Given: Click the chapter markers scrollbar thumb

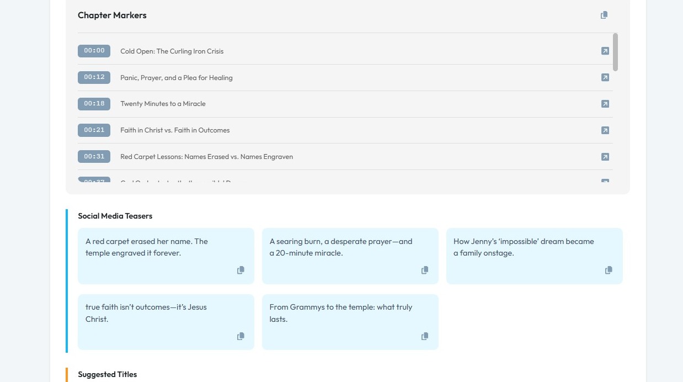Looking at the screenshot, I should pos(615,52).
